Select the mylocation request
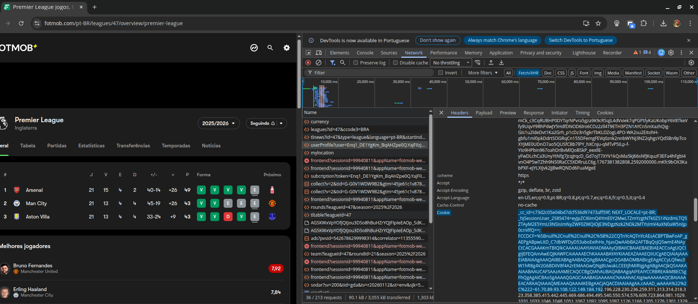 coord(365,153)
